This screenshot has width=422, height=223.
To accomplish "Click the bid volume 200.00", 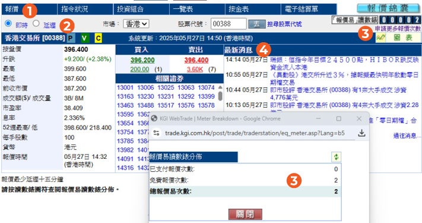I will [139, 70].
